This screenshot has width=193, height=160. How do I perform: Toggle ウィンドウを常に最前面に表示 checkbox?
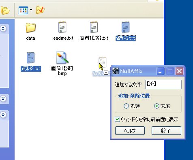(117, 119)
